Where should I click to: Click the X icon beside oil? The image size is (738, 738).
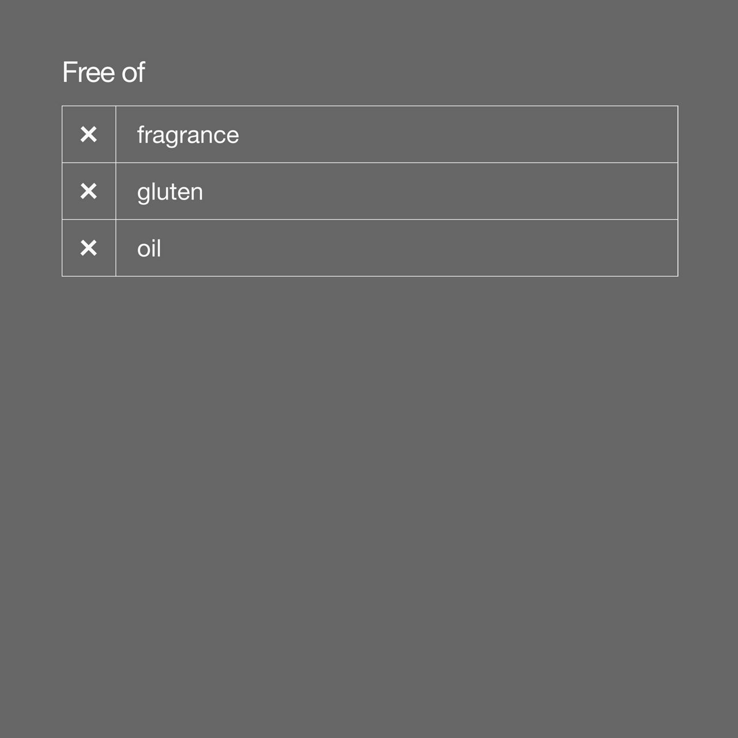click(x=89, y=248)
